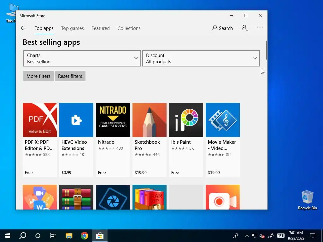Launch Google Chrome from taskbar
This screenshot has width=323, height=242.
tap(85, 236)
